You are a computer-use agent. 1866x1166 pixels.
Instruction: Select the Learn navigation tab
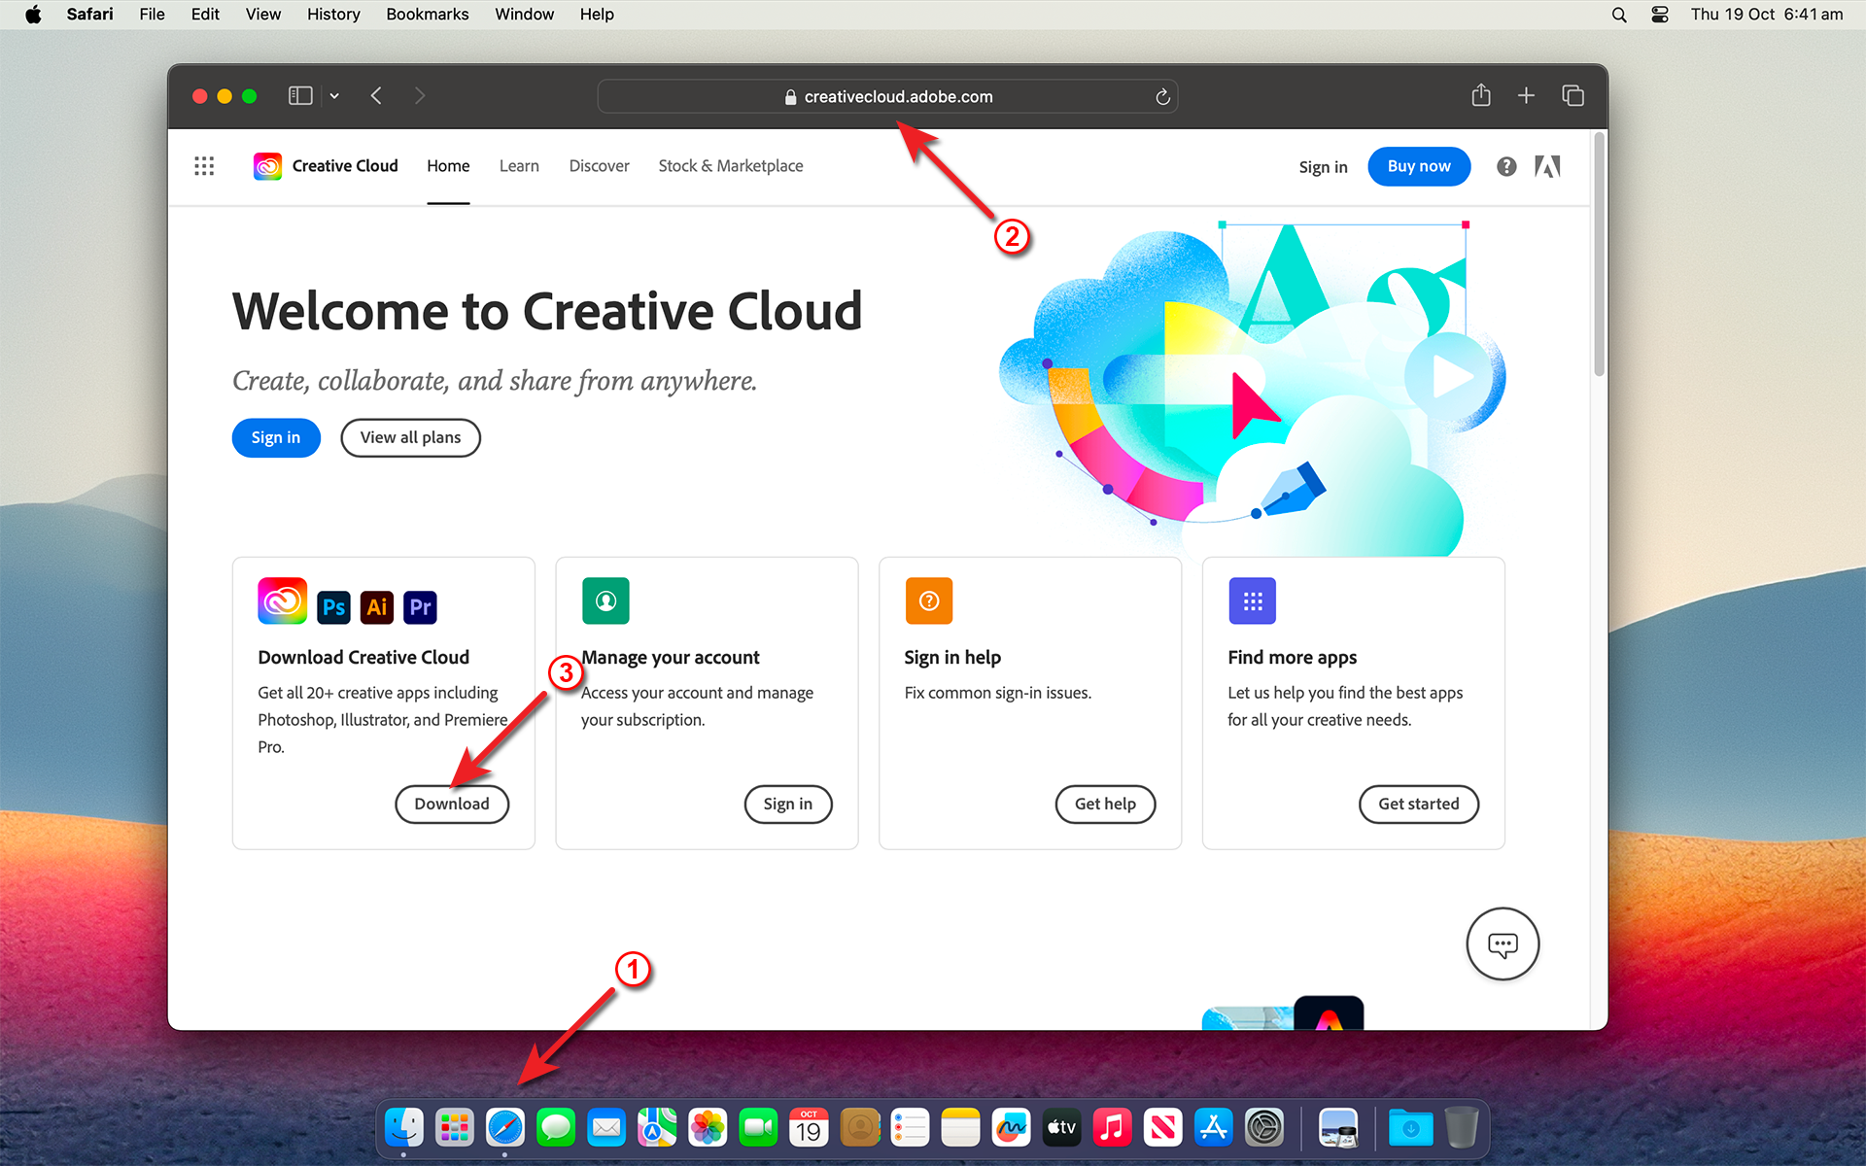(x=520, y=165)
